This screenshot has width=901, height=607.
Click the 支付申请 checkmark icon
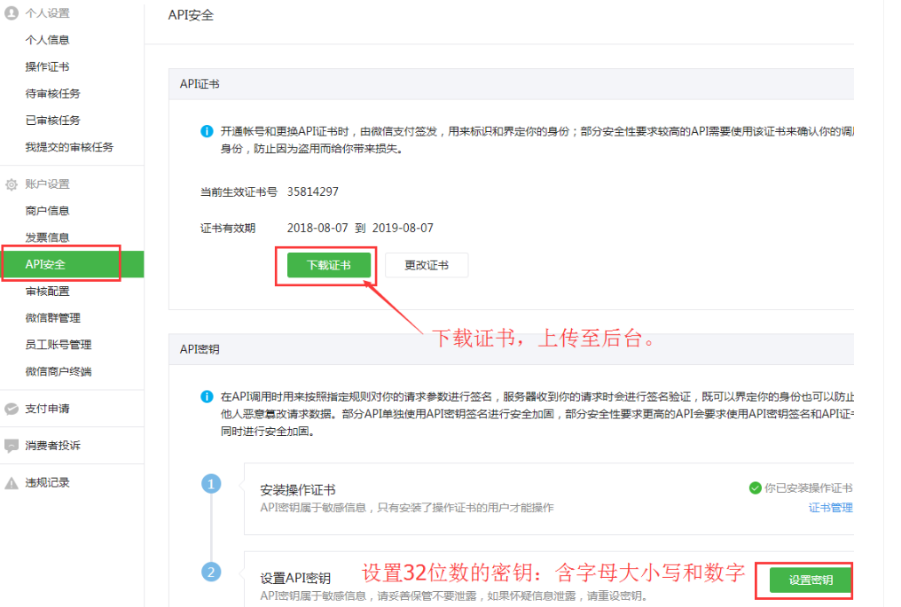(12, 409)
